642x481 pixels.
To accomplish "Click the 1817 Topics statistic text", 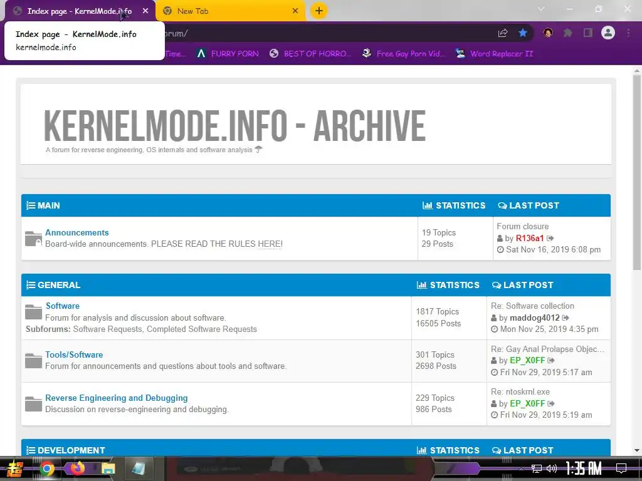I will pyautogui.click(x=437, y=311).
